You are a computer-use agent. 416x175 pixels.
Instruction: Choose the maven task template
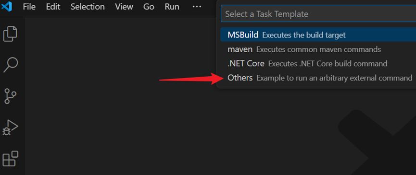(318, 49)
